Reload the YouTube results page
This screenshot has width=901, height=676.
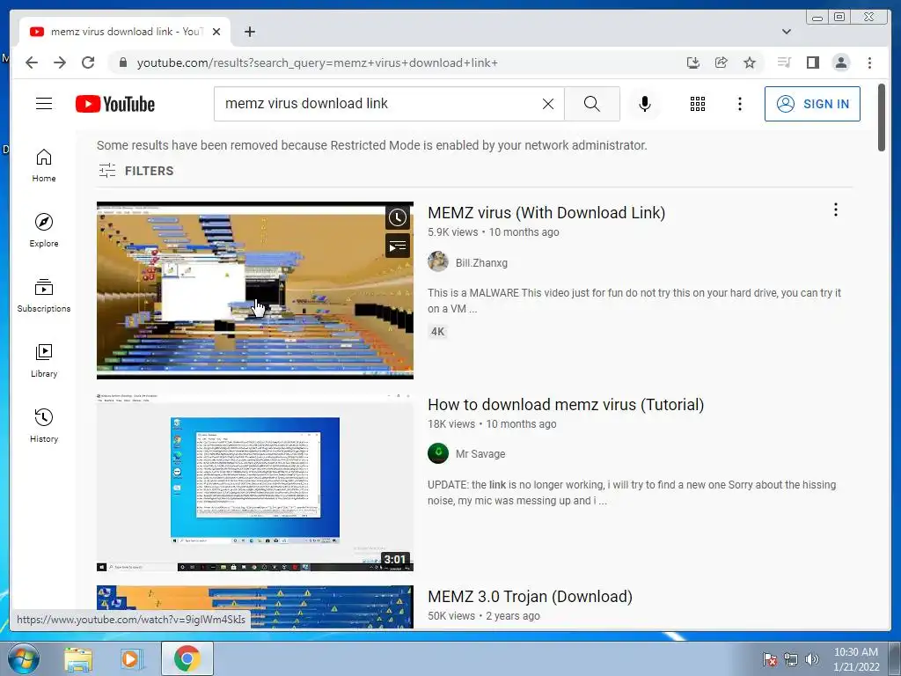click(88, 62)
